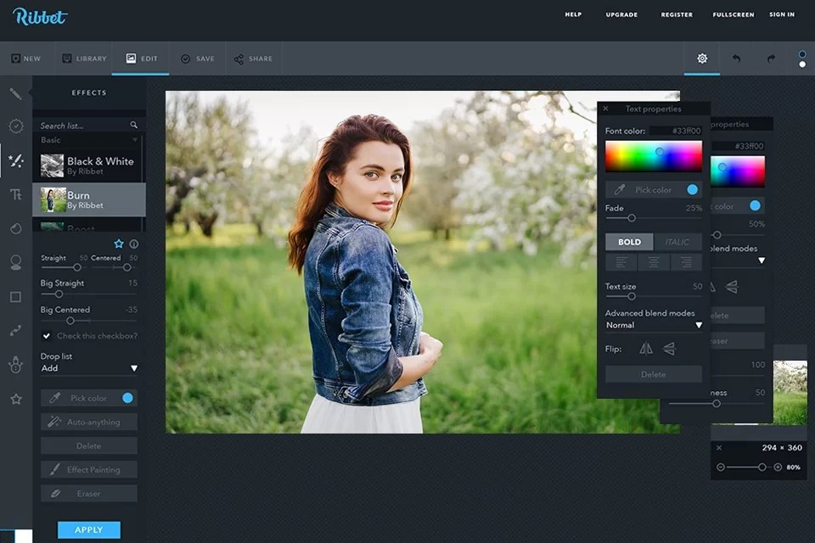Switch to the Library tab
Screen dimensions: 815x543
pyautogui.click(x=84, y=59)
